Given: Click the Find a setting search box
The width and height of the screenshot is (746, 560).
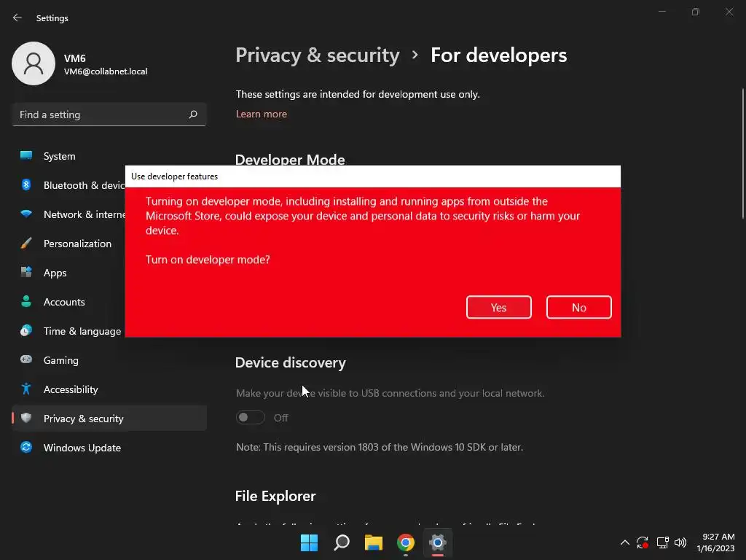Looking at the screenshot, I should tap(109, 114).
